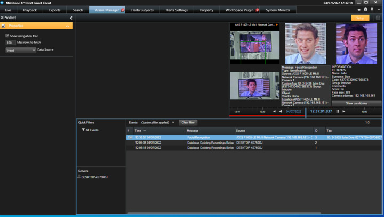Toggle the Properties header checkbox
The image size is (384, 217).
tap(4, 26)
